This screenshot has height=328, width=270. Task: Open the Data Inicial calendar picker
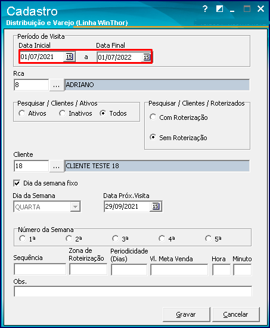coord(69,57)
